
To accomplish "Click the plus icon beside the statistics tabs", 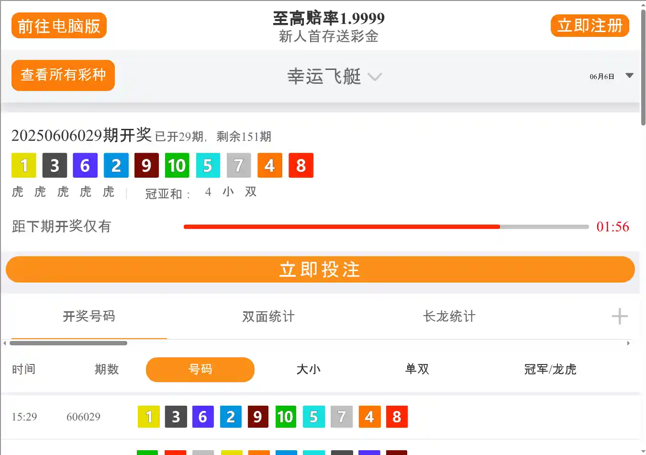I will [x=619, y=317].
